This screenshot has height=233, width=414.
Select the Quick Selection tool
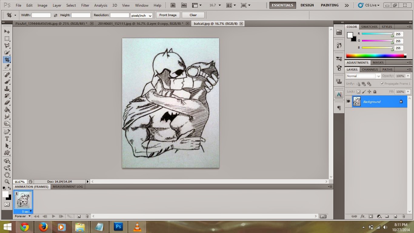click(7, 52)
